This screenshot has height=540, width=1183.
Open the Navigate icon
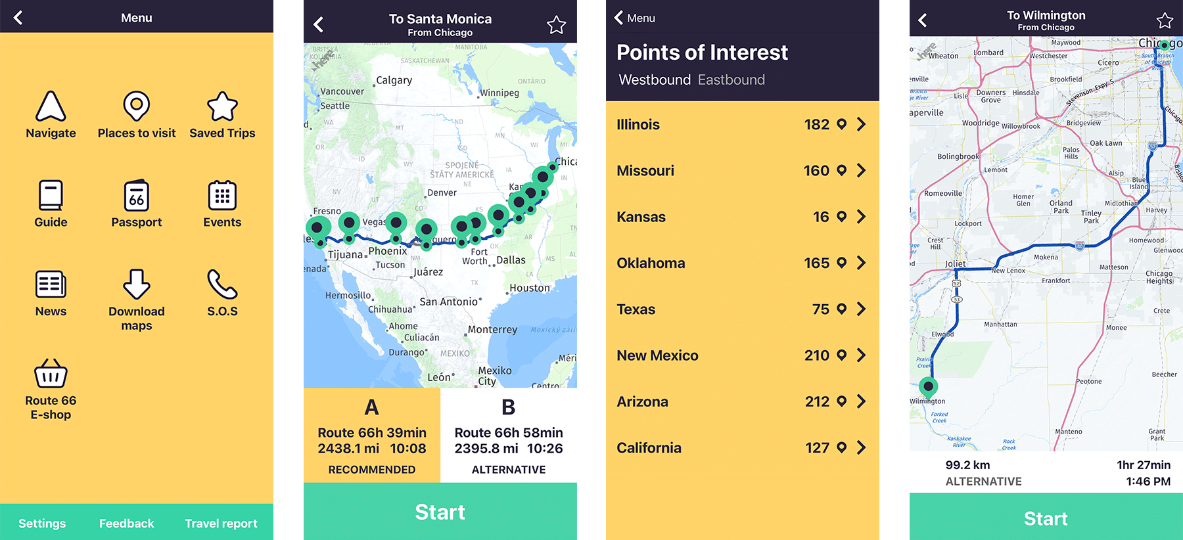(51, 106)
